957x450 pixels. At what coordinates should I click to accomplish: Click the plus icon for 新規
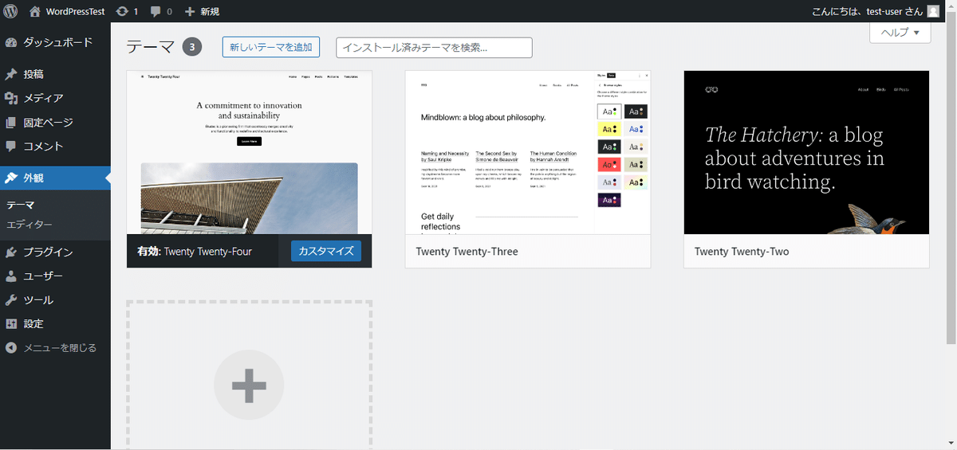(x=190, y=11)
